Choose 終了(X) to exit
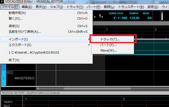The width and height of the screenshot is (169, 107). click(47, 60)
